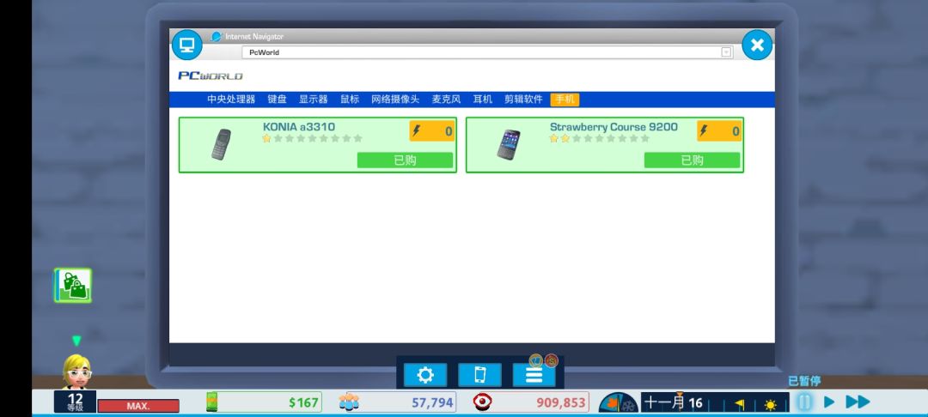
Task: Click the subscribers group icon
Action: (349, 402)
